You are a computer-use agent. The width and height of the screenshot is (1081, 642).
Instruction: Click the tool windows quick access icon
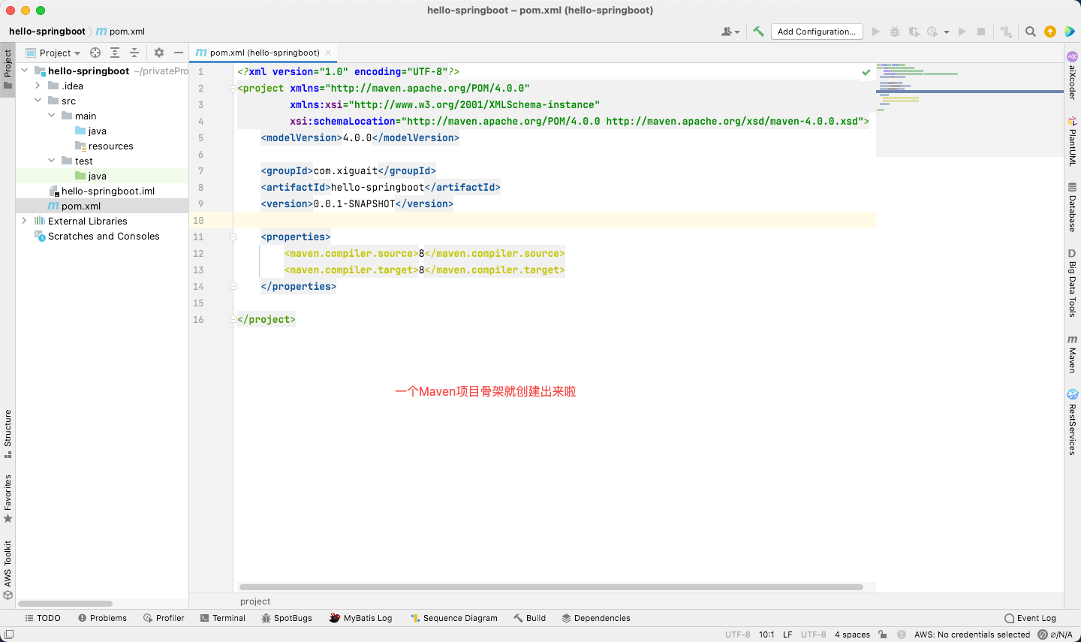point(8,634)
